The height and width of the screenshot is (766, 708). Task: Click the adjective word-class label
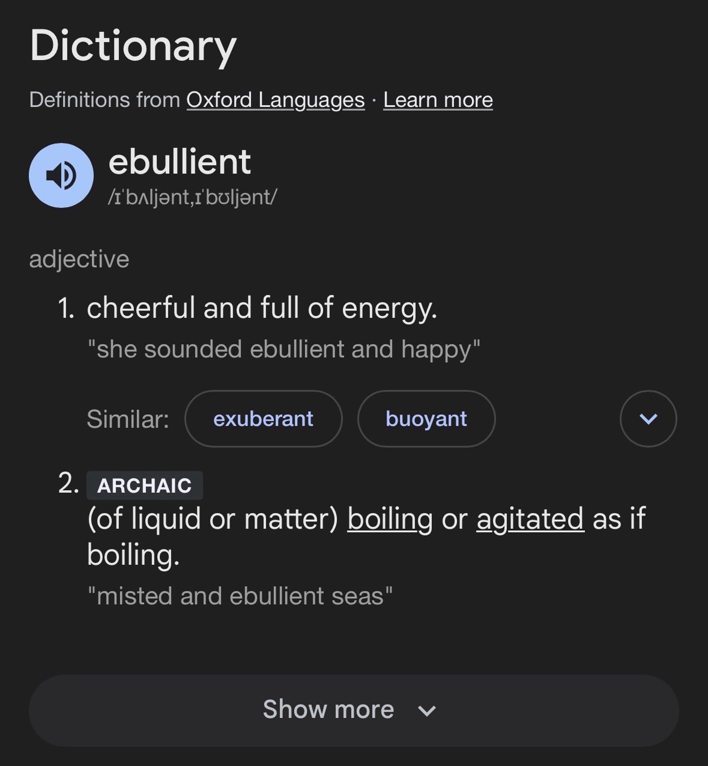pos(79,258)
